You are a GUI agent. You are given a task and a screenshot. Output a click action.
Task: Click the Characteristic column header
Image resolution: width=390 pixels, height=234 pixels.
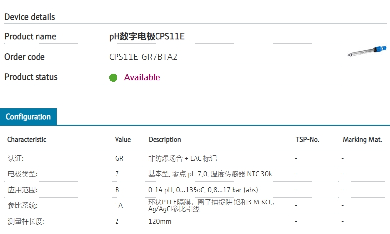27,139
